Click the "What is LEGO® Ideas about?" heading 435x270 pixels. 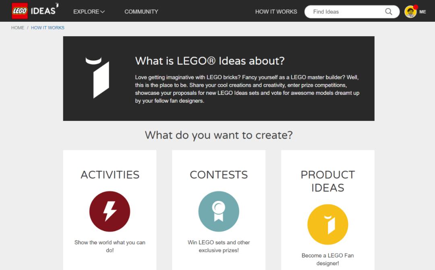[210, 61]
